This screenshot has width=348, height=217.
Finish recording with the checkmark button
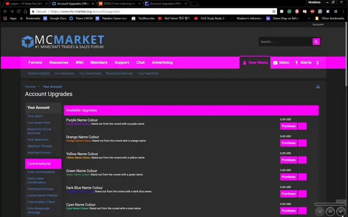point(341,211)
